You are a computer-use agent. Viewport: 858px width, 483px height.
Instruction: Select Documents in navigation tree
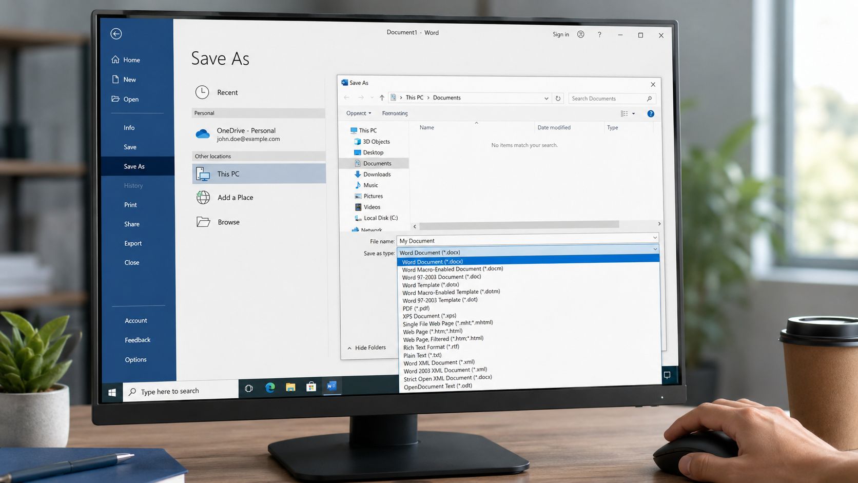(x=373, y=163)
